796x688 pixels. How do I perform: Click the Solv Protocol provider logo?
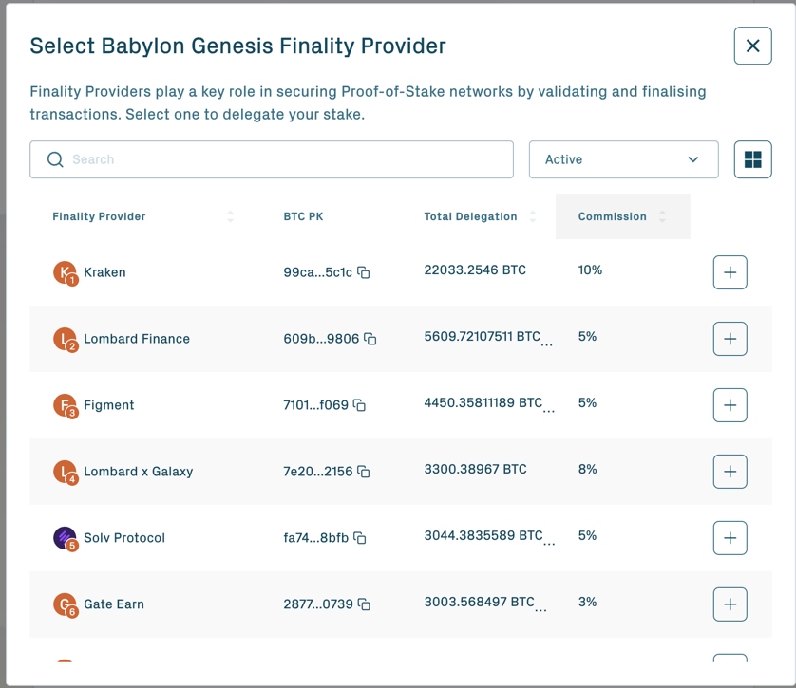pyautogui.click(x=65, y=537)
